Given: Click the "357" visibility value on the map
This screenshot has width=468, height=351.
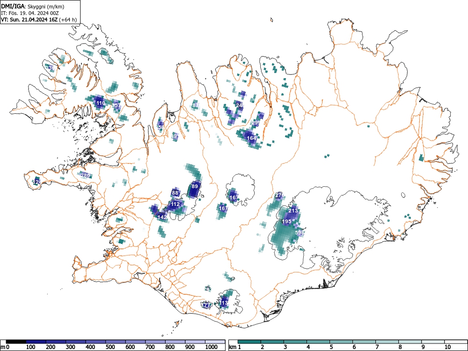Looking at the screenshot, I should pos(117,105).
